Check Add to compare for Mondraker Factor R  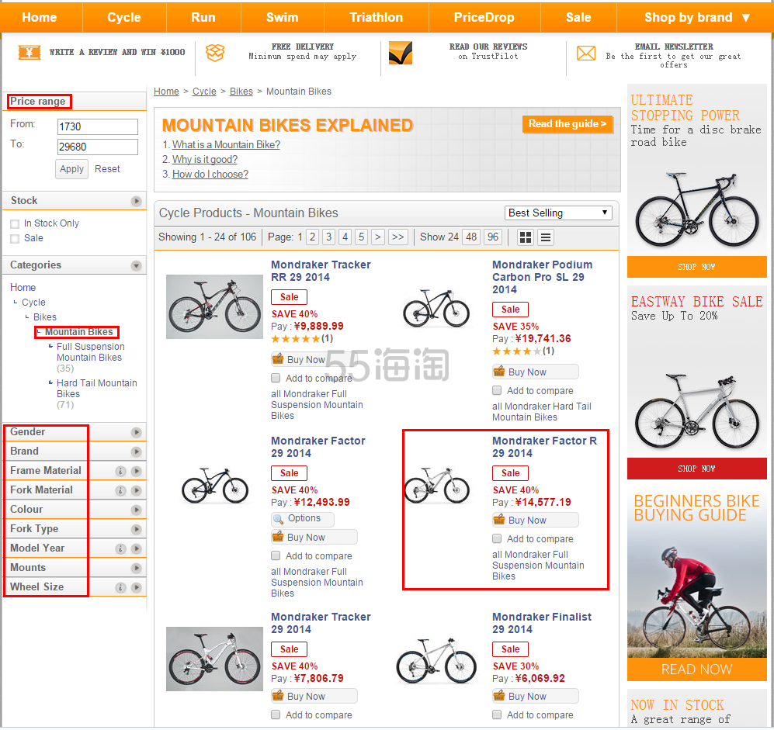pyautogui.click(x=497, y=538)
